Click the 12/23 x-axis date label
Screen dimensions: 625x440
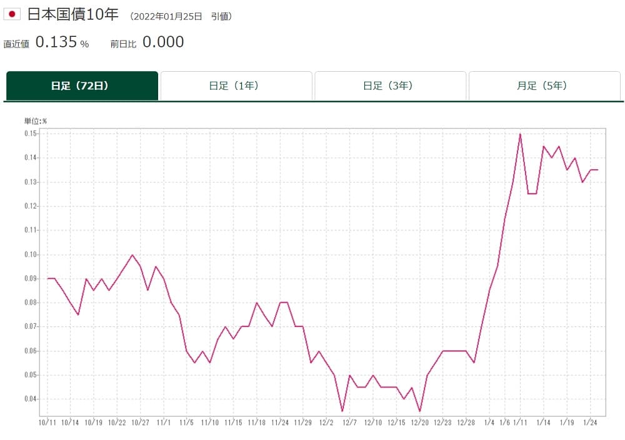pos(442,423)
